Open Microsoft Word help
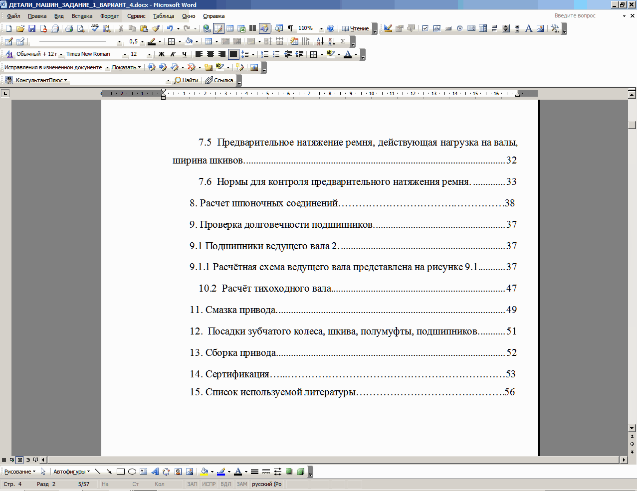 pyautogui.click(x=331, y=28)
